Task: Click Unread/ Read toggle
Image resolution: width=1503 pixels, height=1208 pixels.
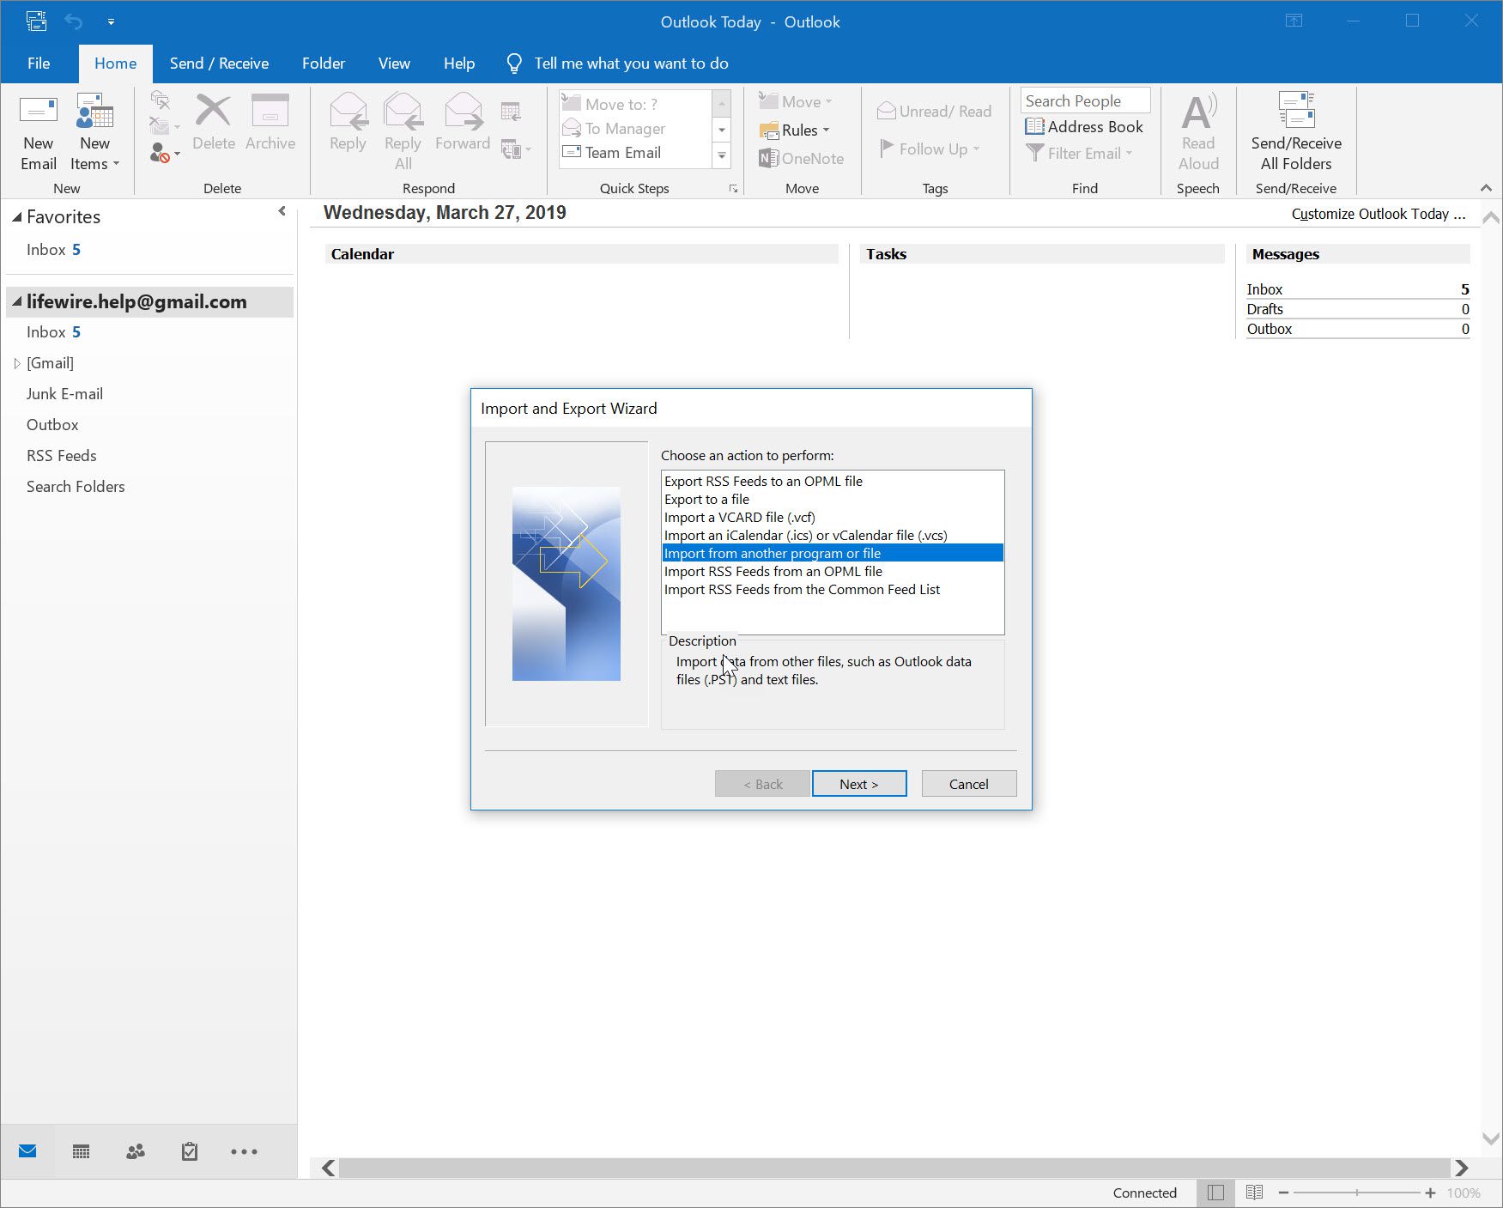Action: pyautogui.click(x=934, y=112)
